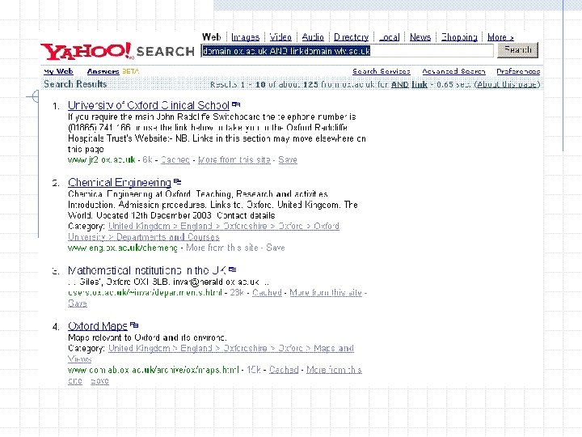The height and width of the screenshot is (437, 582).
Task: Select the Web search tab
Action: 211,37
